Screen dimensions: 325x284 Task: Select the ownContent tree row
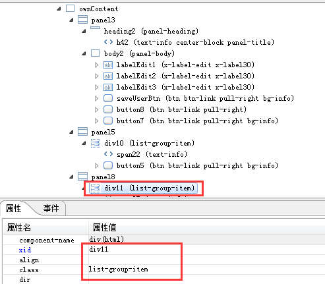(x=99, y=9)
